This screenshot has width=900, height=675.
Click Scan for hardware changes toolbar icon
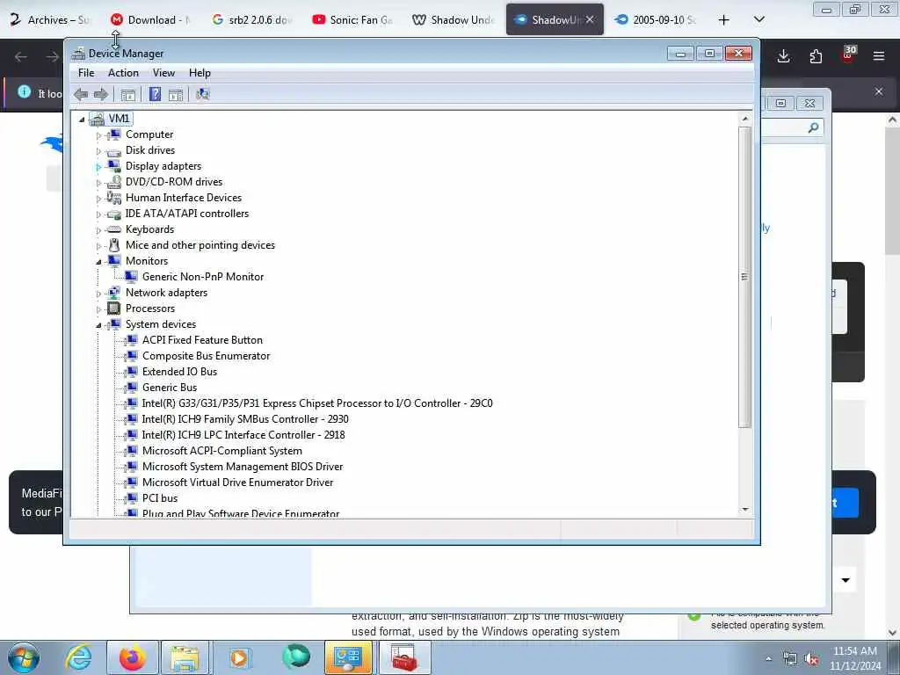[x=203, y=94]
